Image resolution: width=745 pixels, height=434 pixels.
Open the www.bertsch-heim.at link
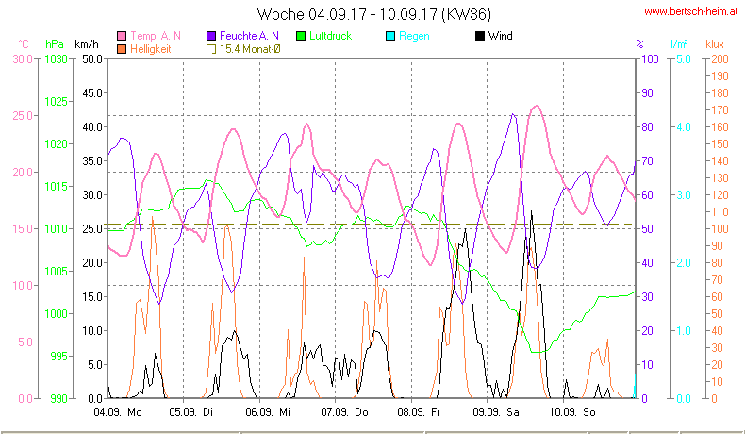tap(691, 12)
